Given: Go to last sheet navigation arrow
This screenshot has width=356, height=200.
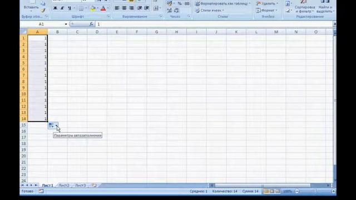Looking at the screenshot, I should [x=36, y=185].
